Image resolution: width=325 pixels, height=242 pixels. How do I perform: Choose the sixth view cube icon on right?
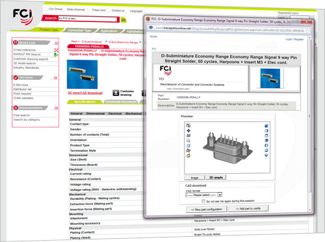[x=266, y=150]
